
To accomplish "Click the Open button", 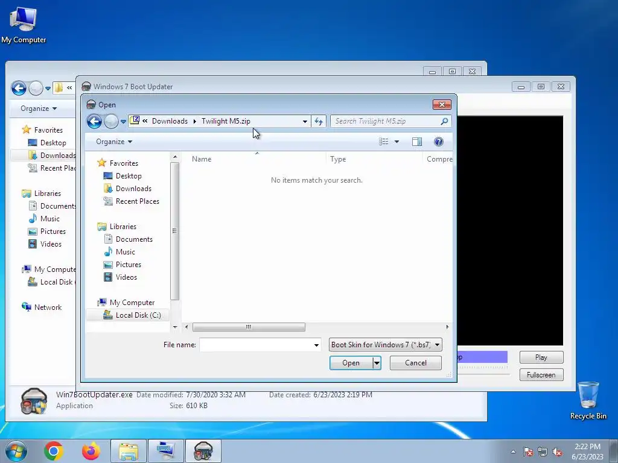I will 351,362.
